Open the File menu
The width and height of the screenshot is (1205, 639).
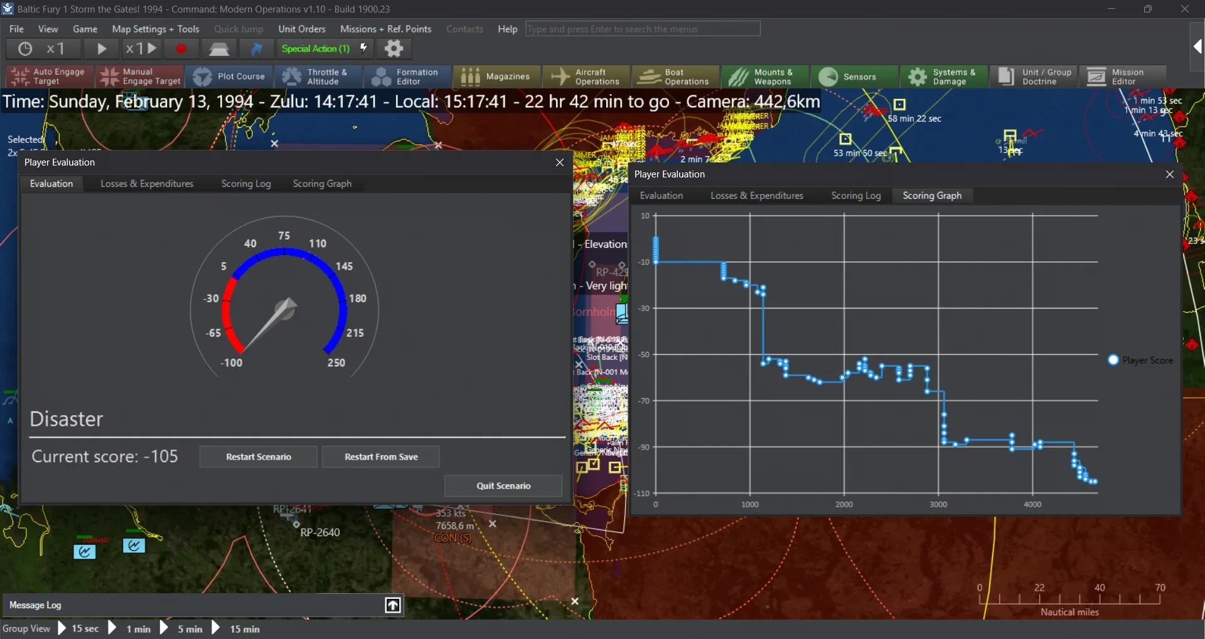tap(16, 29)
